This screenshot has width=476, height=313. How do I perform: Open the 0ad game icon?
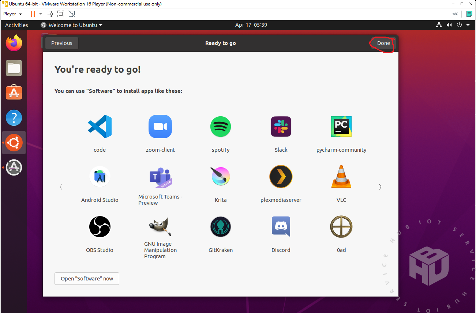coord(341,227)
